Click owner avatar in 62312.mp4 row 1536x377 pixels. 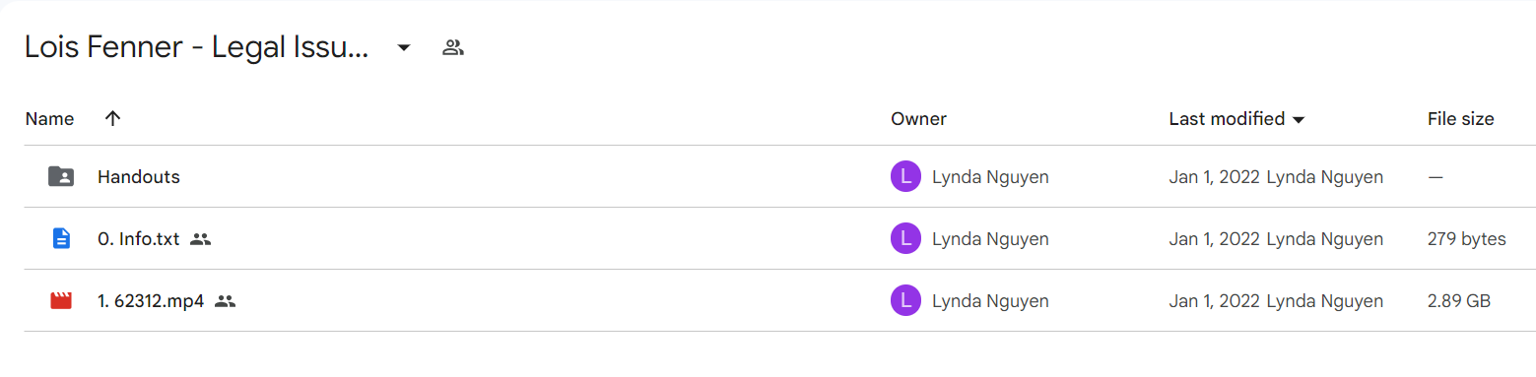(x=905, y=301)
